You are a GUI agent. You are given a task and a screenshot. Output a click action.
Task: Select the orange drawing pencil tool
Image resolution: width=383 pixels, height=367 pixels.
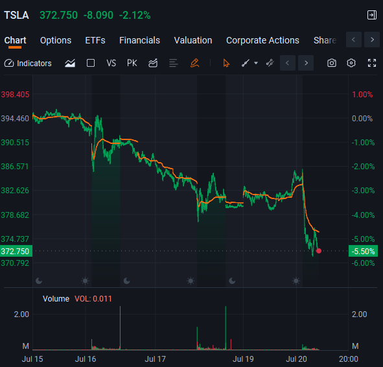coord(194,63)
